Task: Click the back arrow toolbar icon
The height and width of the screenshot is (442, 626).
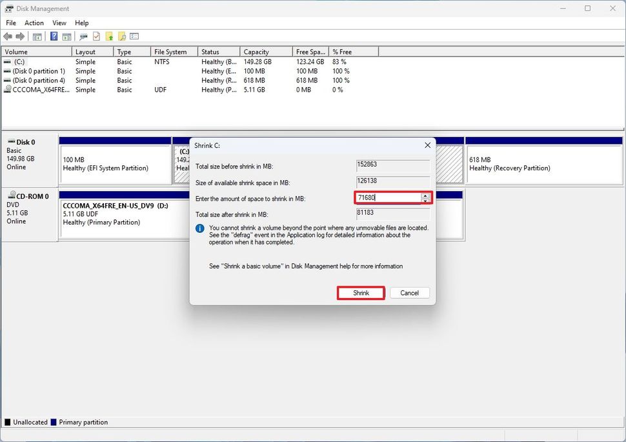Action: click(x=7, y=36)
